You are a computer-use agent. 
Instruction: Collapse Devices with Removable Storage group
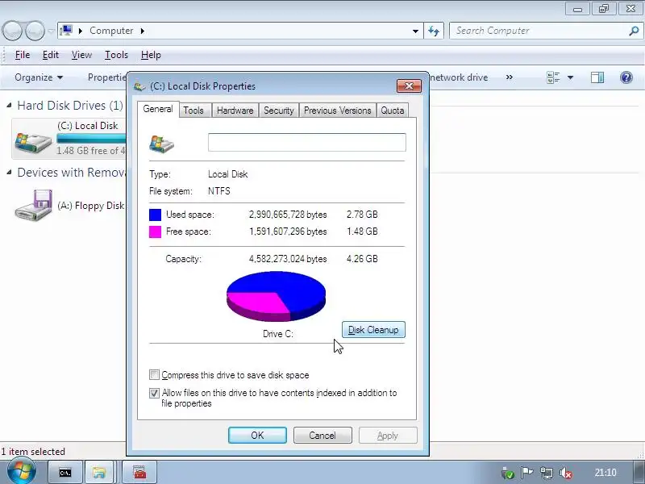click(9, 173)
